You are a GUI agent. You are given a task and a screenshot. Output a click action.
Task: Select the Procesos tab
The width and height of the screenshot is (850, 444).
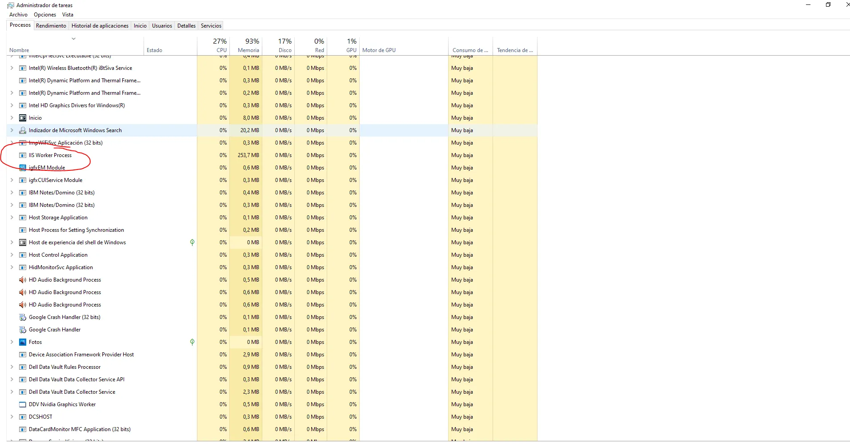point(20,25)
